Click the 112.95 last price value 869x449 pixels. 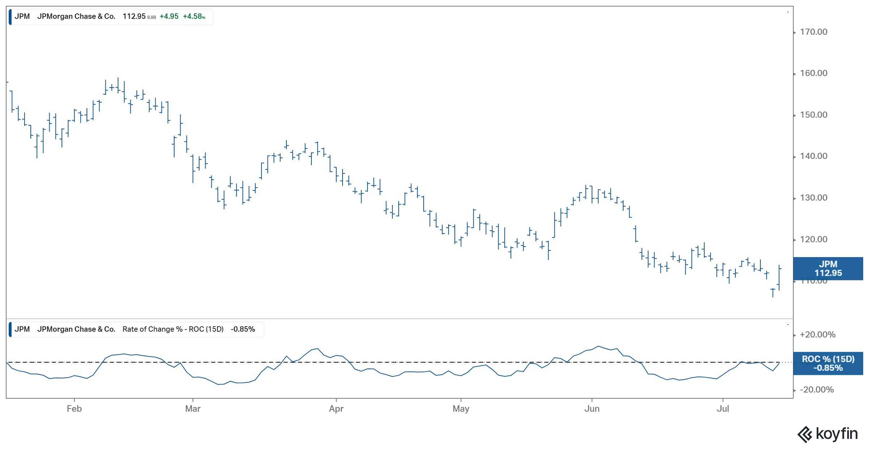tap(134, 16)
